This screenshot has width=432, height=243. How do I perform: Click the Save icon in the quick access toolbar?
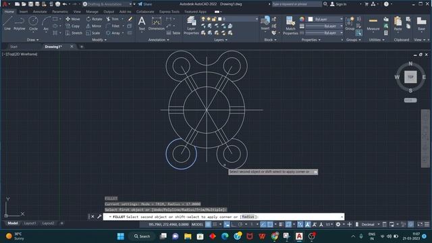pos(30,4)
